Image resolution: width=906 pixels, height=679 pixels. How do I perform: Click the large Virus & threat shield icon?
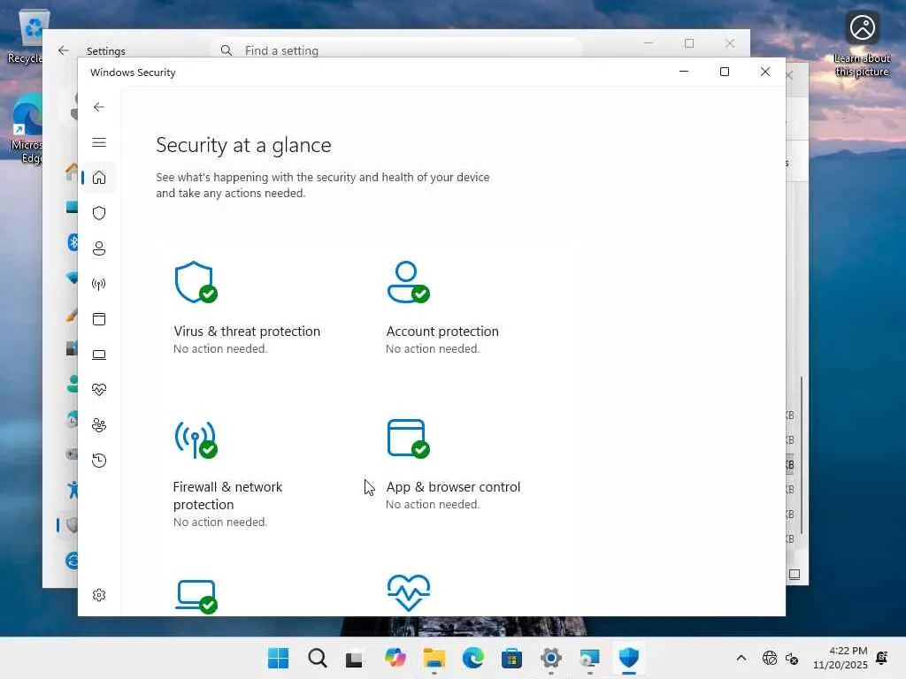click(x=196, y=282)
